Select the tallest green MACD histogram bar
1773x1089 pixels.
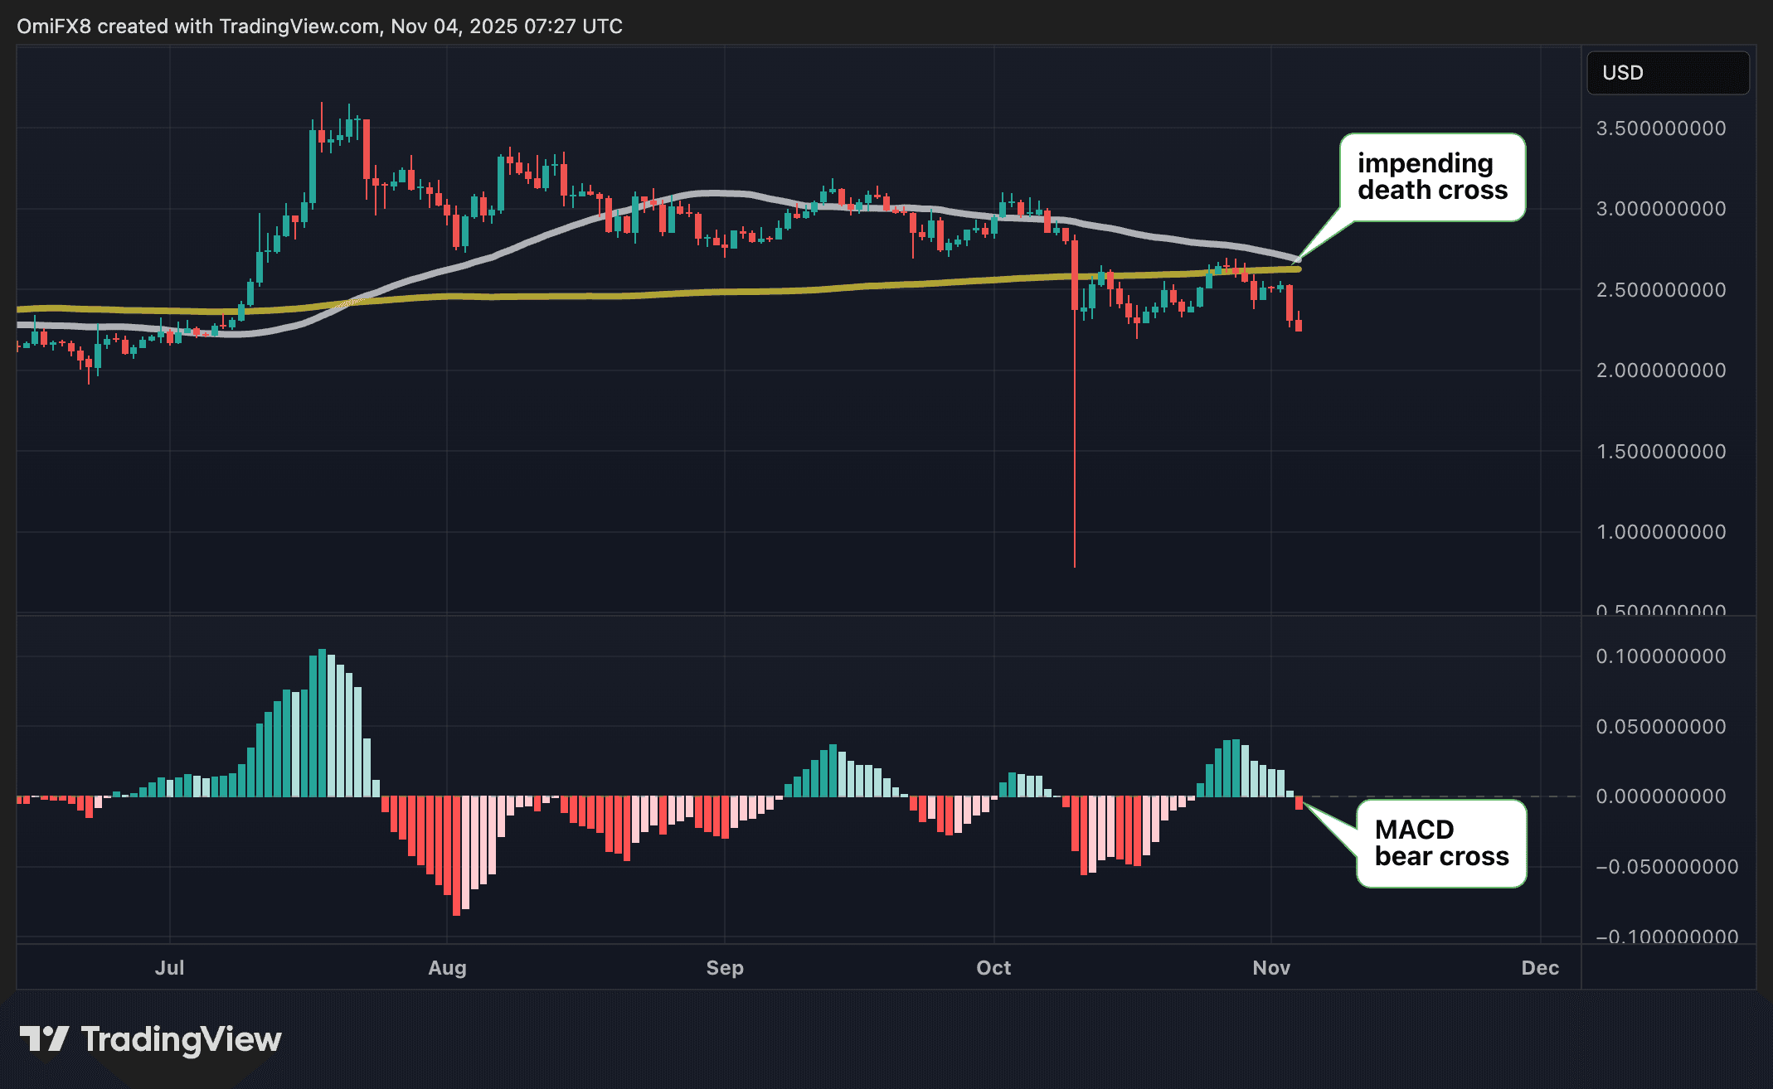[x=323, y=713]
